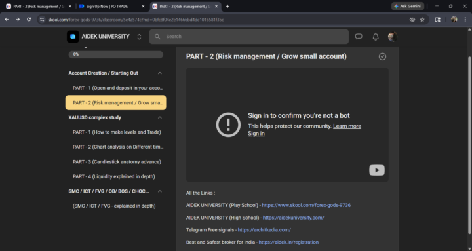Screen dimensions: 472x251
Task: Open Chrome profile avatar
Action: [x=454, y=20]
